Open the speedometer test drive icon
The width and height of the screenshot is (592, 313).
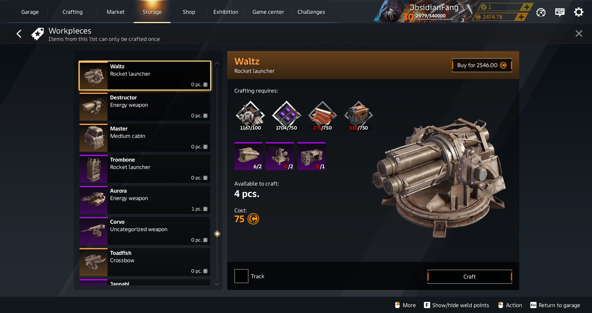[x=541, y=12]
